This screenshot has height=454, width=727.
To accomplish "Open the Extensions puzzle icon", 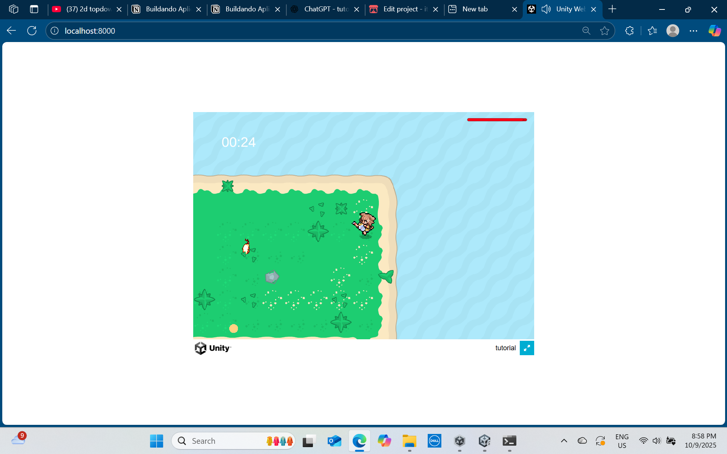I will click(x=629, y=31).
